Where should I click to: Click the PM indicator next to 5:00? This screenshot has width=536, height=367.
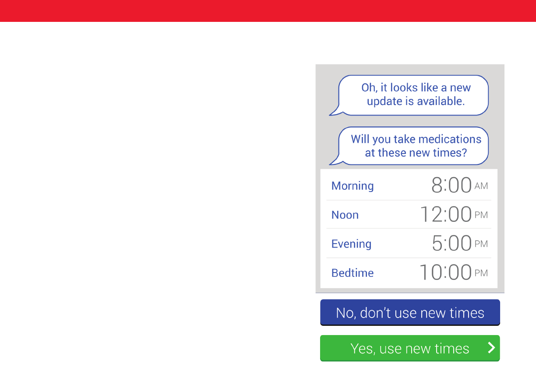point(481,244)
